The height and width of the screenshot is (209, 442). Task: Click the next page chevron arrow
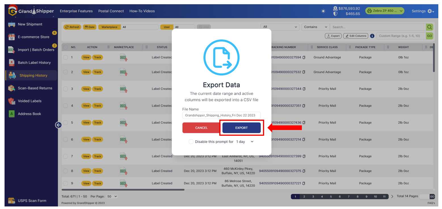pos(392,197)
